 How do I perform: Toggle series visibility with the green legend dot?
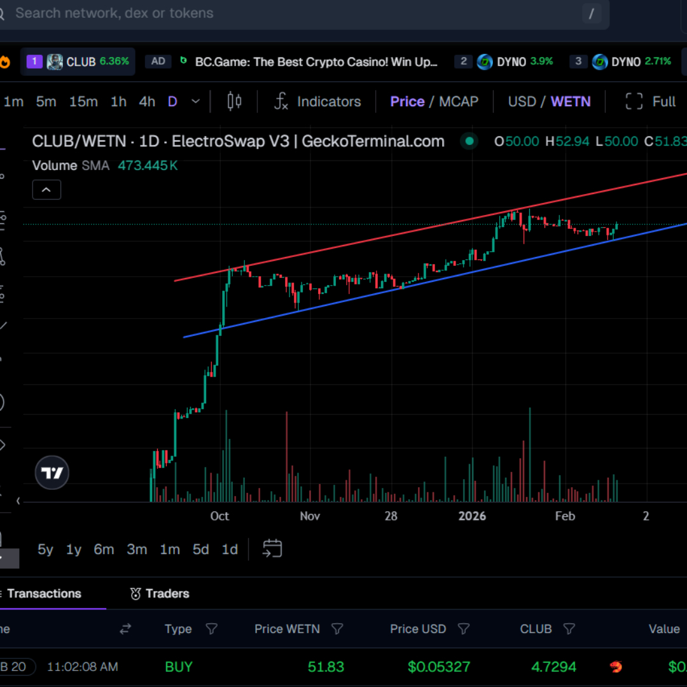click(x=469, y=141)
